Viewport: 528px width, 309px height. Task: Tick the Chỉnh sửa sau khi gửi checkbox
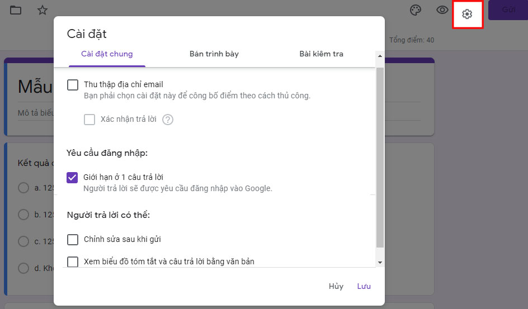click(73, 240)
